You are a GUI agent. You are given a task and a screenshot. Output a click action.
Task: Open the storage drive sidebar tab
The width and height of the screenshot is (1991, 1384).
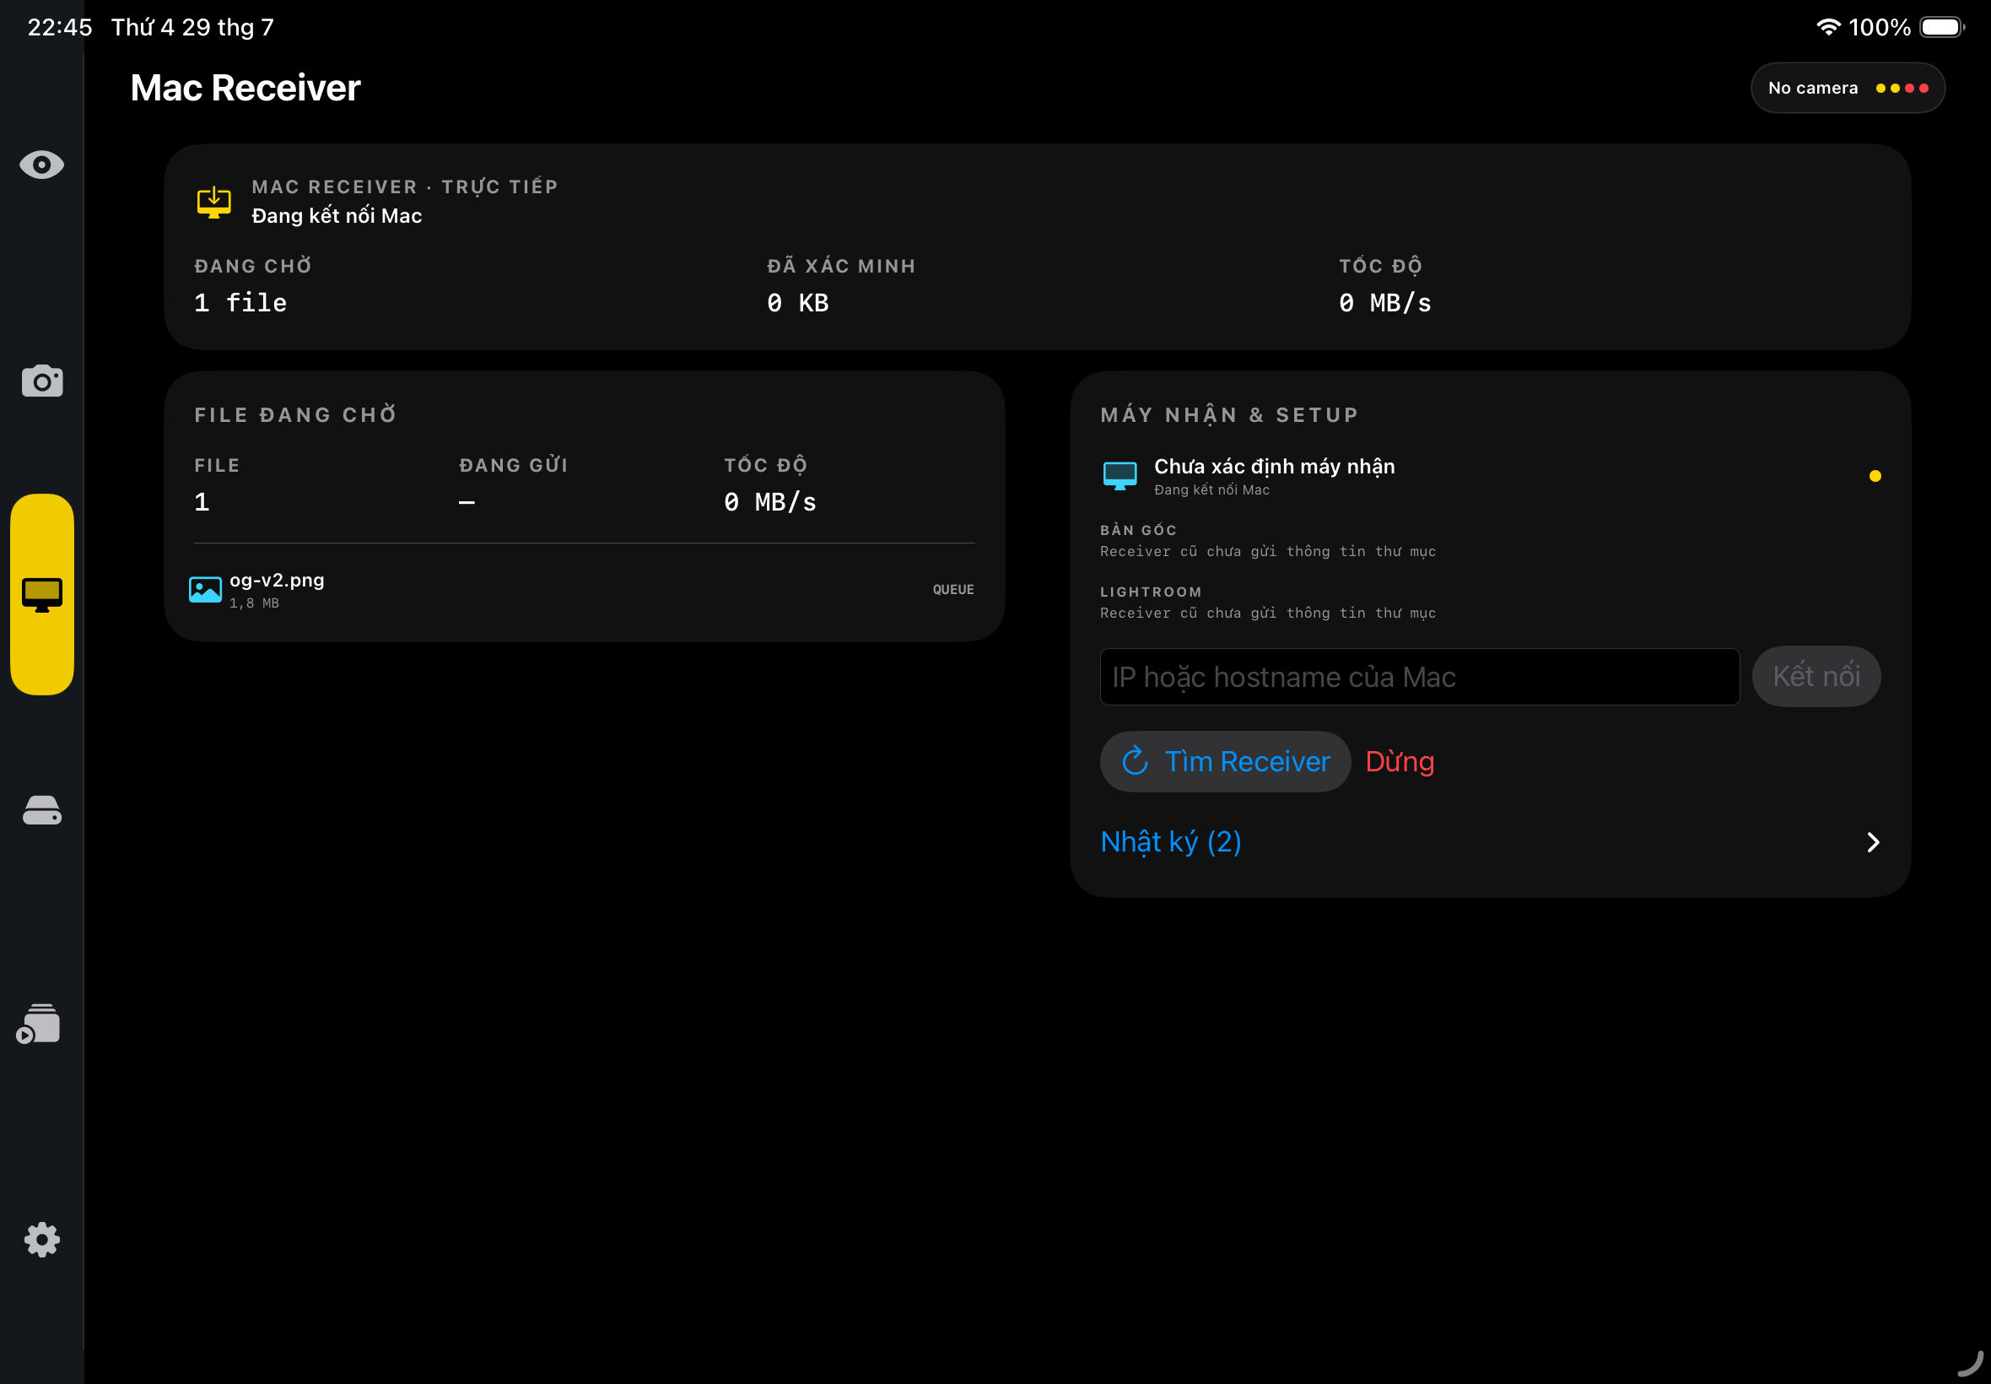41,811
